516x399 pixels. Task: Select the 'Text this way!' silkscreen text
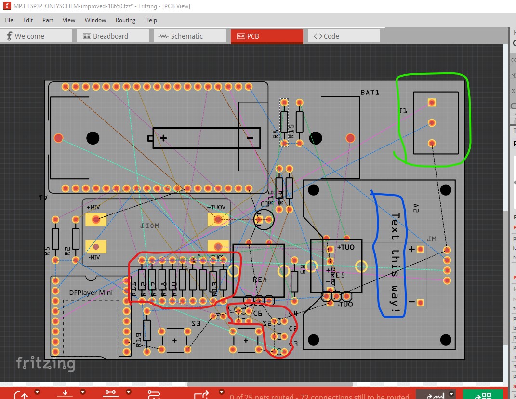point(395,263)
